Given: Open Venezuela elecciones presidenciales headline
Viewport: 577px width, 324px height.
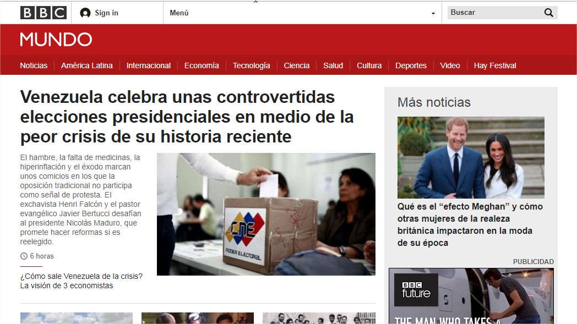Looking at the screenshot, I should point(187,117).
